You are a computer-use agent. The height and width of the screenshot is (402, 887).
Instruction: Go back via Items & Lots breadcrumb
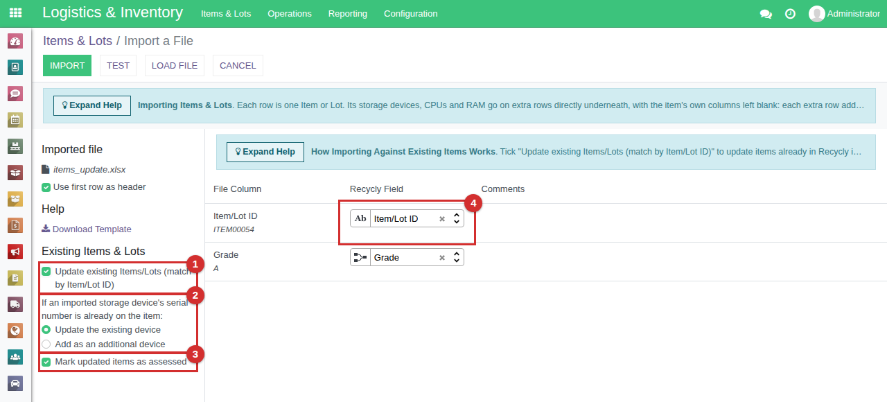[78, 41]
